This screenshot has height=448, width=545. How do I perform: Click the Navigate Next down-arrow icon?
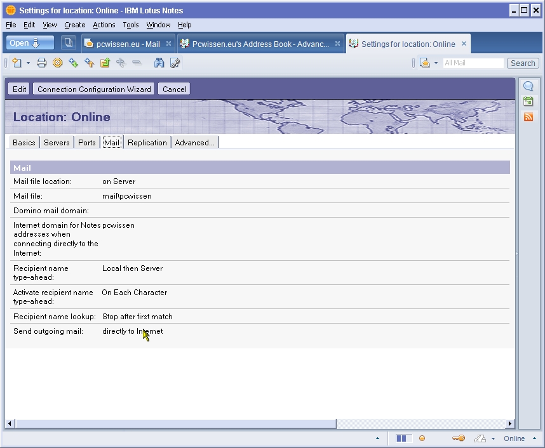click(73, 63)
